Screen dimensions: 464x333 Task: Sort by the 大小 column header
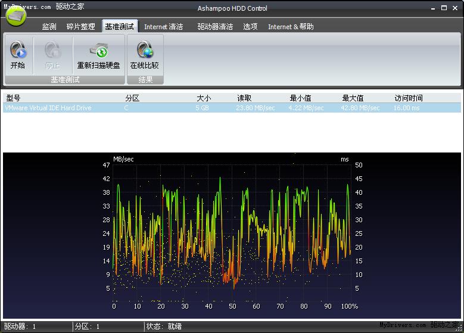coord(204,98)
